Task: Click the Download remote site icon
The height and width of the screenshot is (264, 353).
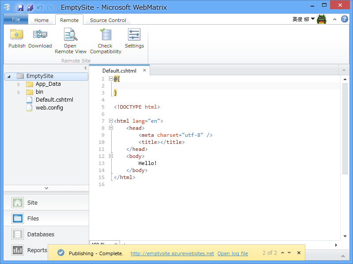Action: click(40, 34)
